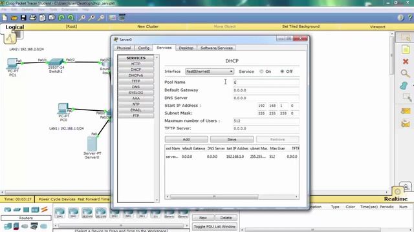Click the green Undo arrow icon

(61, 17)
